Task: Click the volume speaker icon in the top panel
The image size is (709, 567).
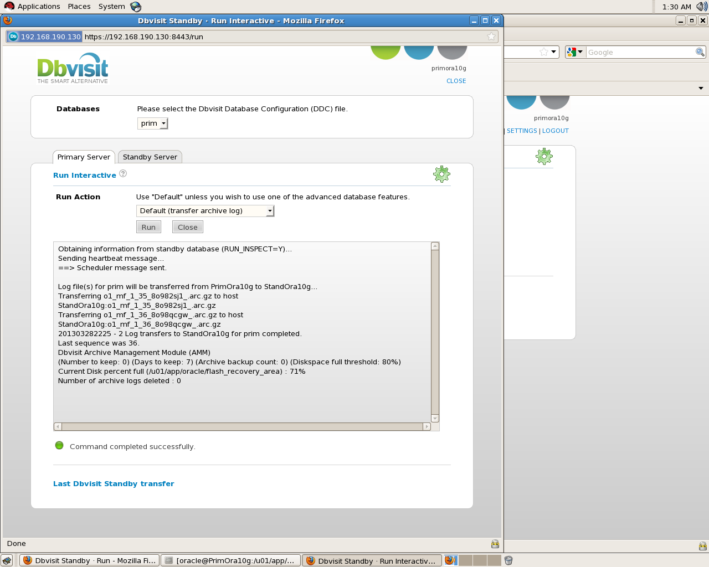Action: click(x=701, y=7)
